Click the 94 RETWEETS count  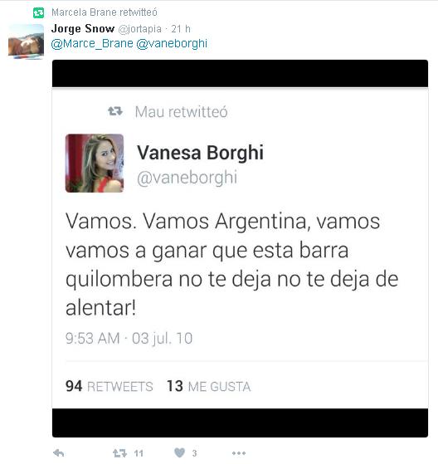[109, 386]
